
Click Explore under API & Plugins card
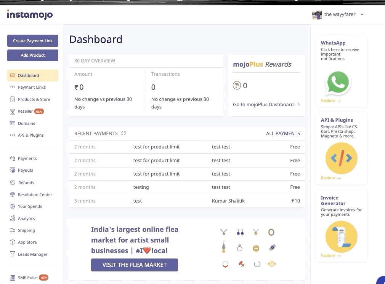pos(331,178)
